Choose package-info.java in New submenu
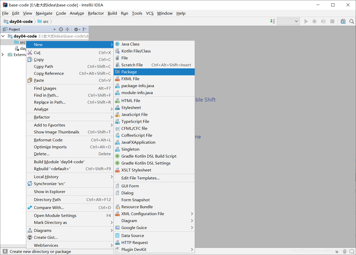 [154, 86]
